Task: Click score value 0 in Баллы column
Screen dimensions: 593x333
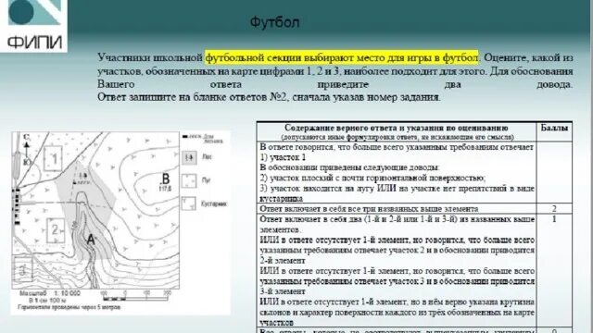Action: [554, 331]
